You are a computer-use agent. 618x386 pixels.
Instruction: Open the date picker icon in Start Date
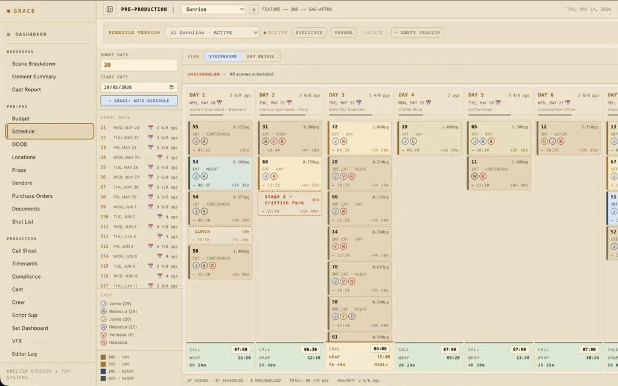(x=171, y=87)
